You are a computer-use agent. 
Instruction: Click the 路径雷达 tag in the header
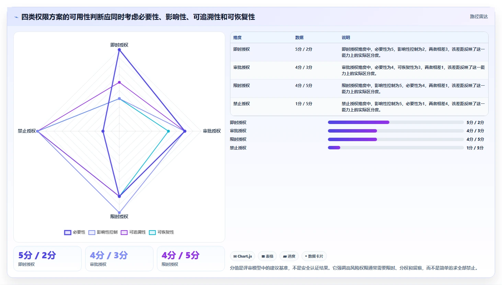click(479, 16)
